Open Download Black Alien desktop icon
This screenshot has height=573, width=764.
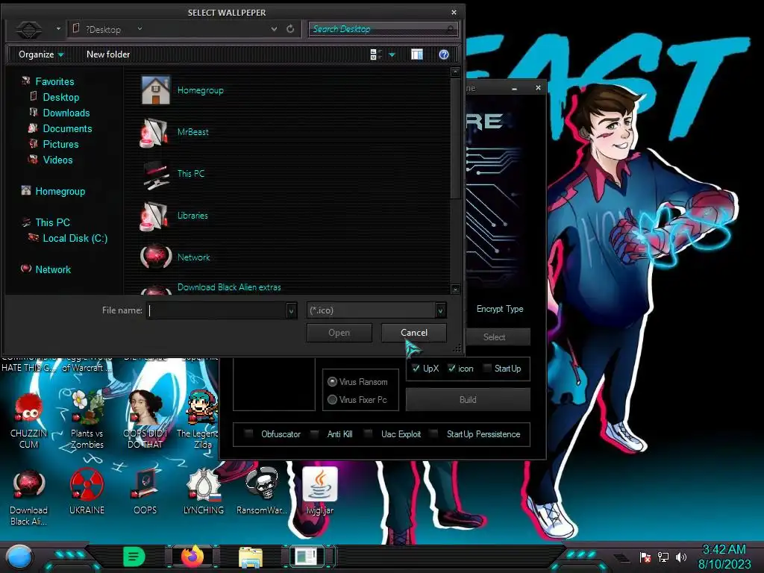click(x=29, y=498)
